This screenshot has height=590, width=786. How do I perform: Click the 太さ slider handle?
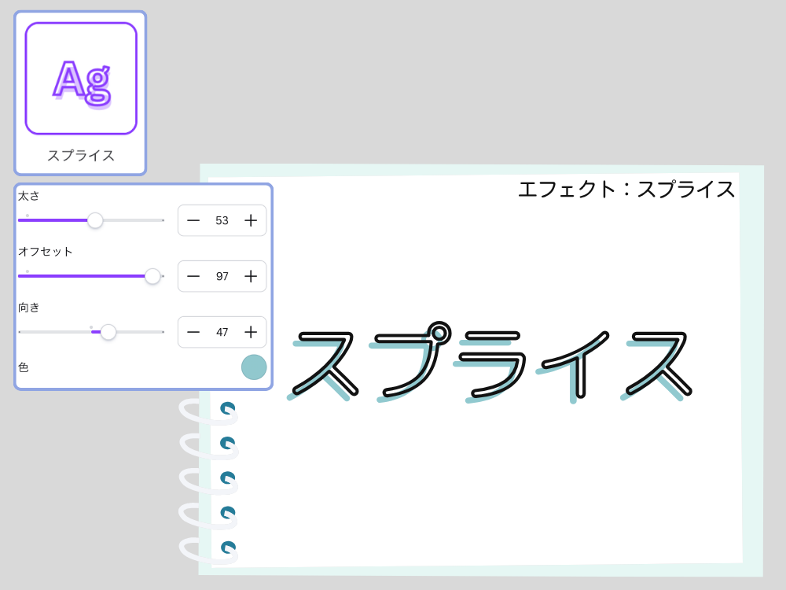(94, 220)
